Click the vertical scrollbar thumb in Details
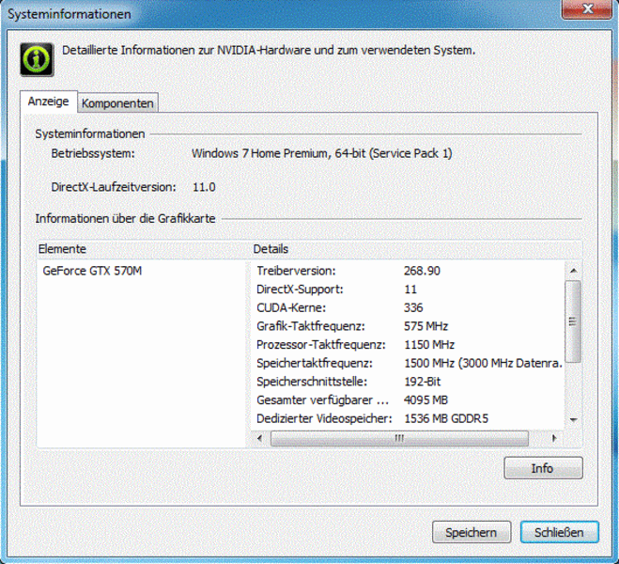This screenshot has height=564, width=619. click(573, 321)
